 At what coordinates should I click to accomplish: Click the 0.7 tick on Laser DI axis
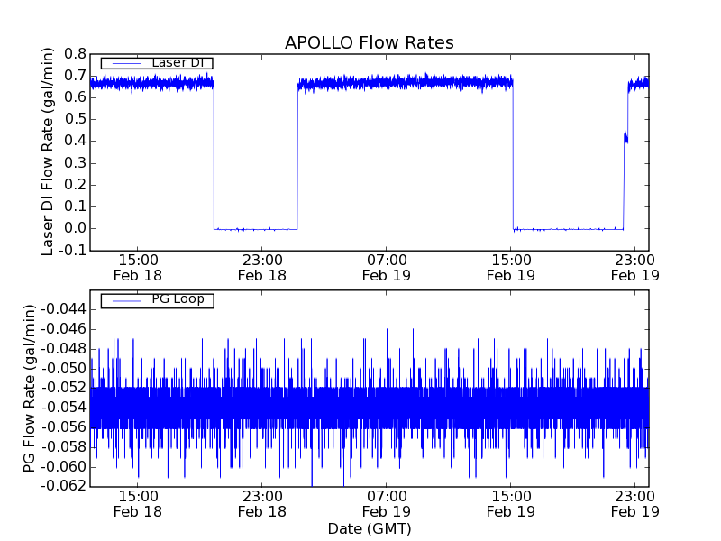pyautogui.click(x=76, y=76)
